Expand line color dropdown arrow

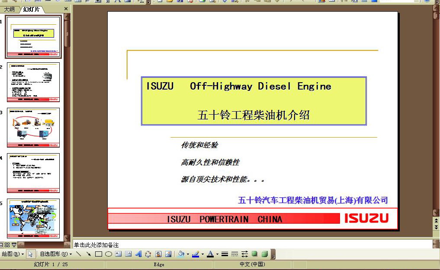[202, 254]
